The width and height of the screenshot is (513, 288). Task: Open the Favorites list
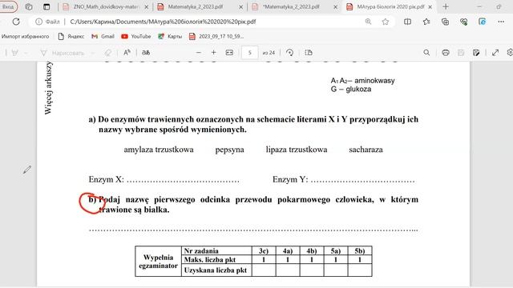(426, 22)
